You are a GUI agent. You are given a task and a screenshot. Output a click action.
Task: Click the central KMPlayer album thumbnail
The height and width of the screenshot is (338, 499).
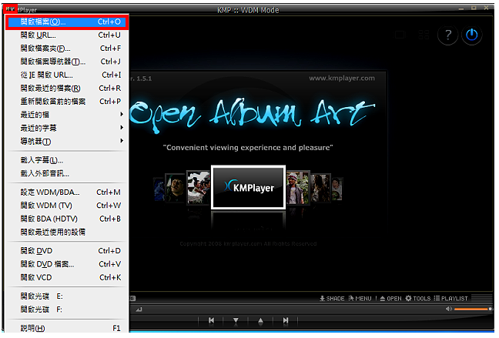pyautogui.click(x=248, y=187)
